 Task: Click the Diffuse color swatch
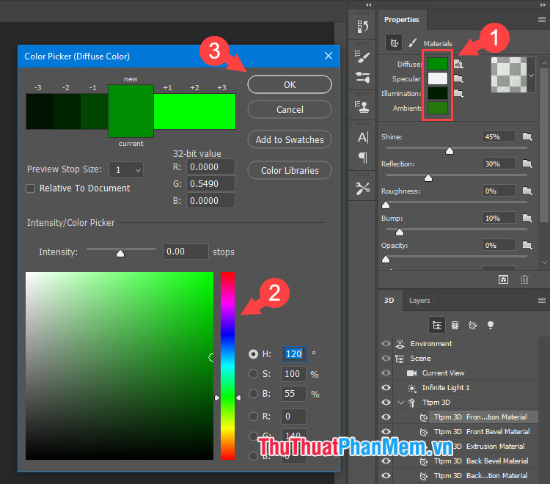(x=437, y=64)
